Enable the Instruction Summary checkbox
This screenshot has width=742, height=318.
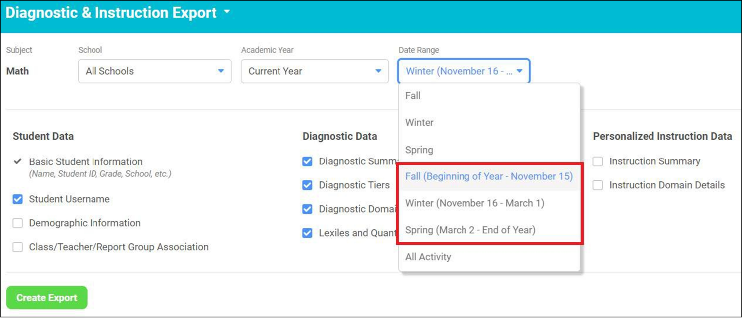click(x=598, y=162)
